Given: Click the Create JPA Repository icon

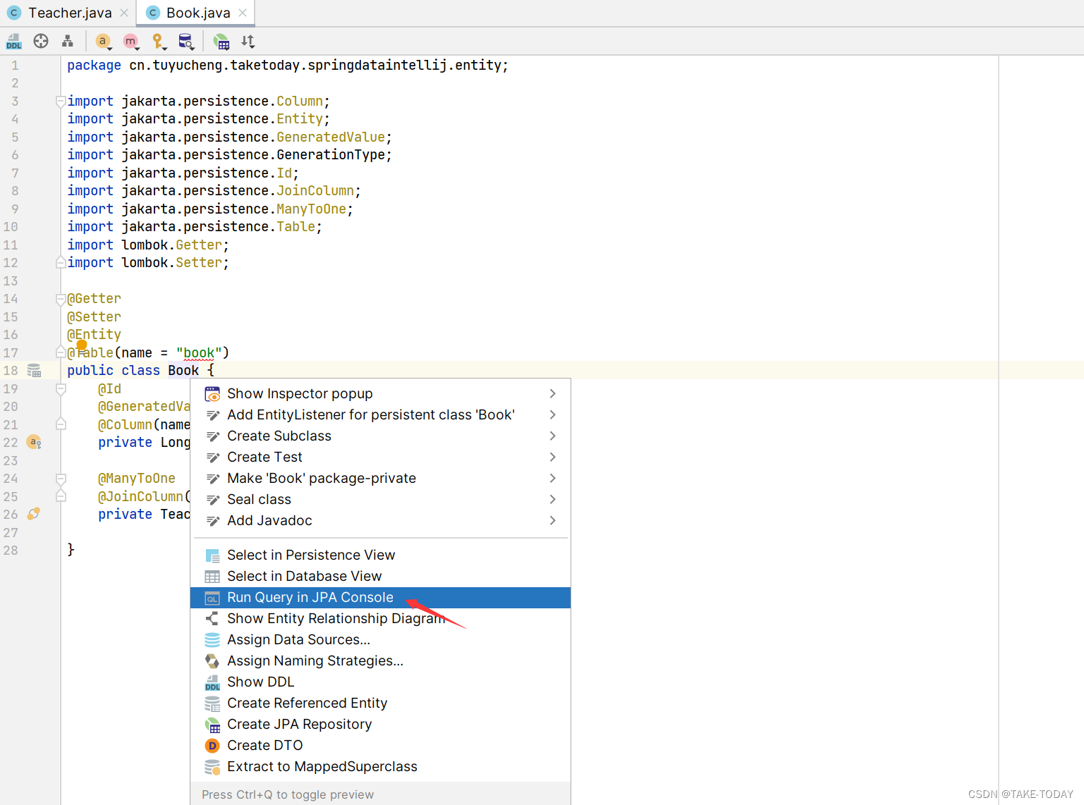Looking at the screenshot, I should 212,725.
